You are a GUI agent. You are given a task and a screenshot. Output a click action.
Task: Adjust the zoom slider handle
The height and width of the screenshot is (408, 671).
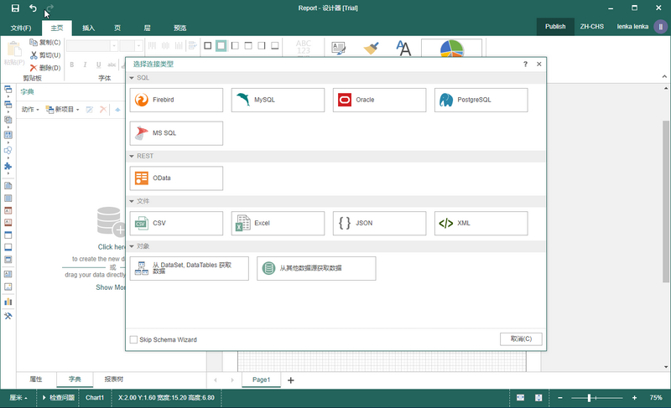click(x=589, y=398)
